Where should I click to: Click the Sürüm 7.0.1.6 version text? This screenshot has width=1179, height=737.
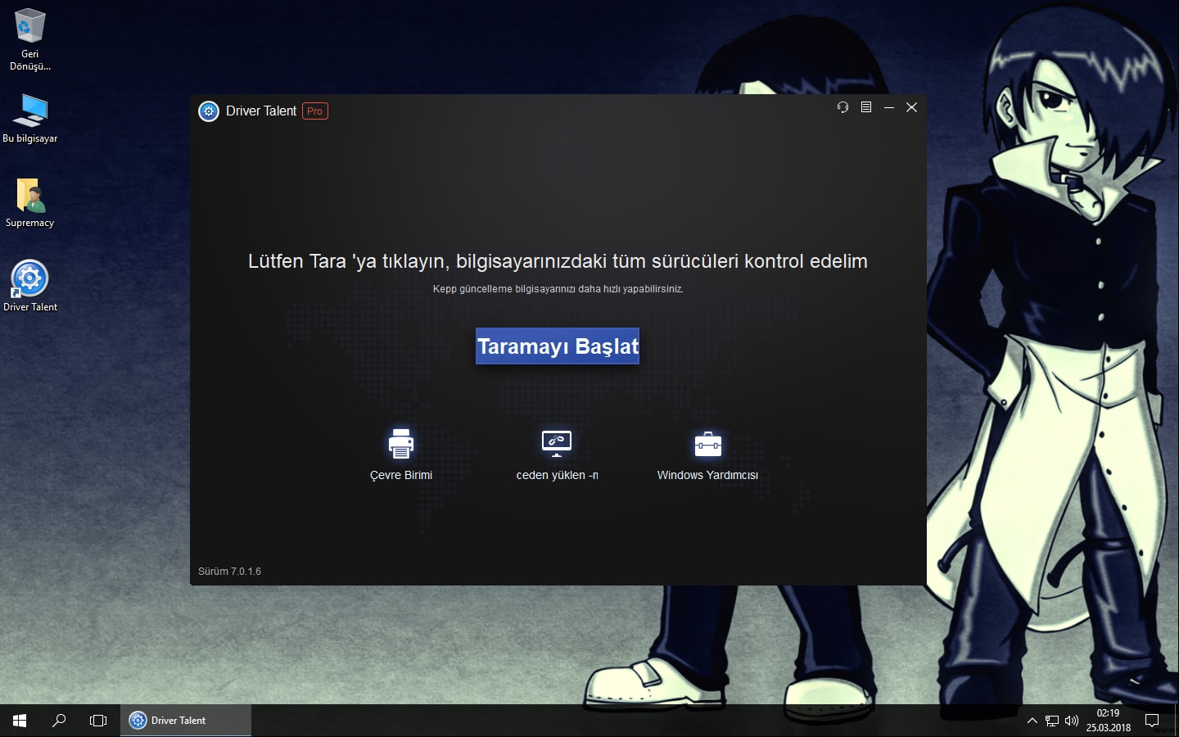click(x=229, y=572)
